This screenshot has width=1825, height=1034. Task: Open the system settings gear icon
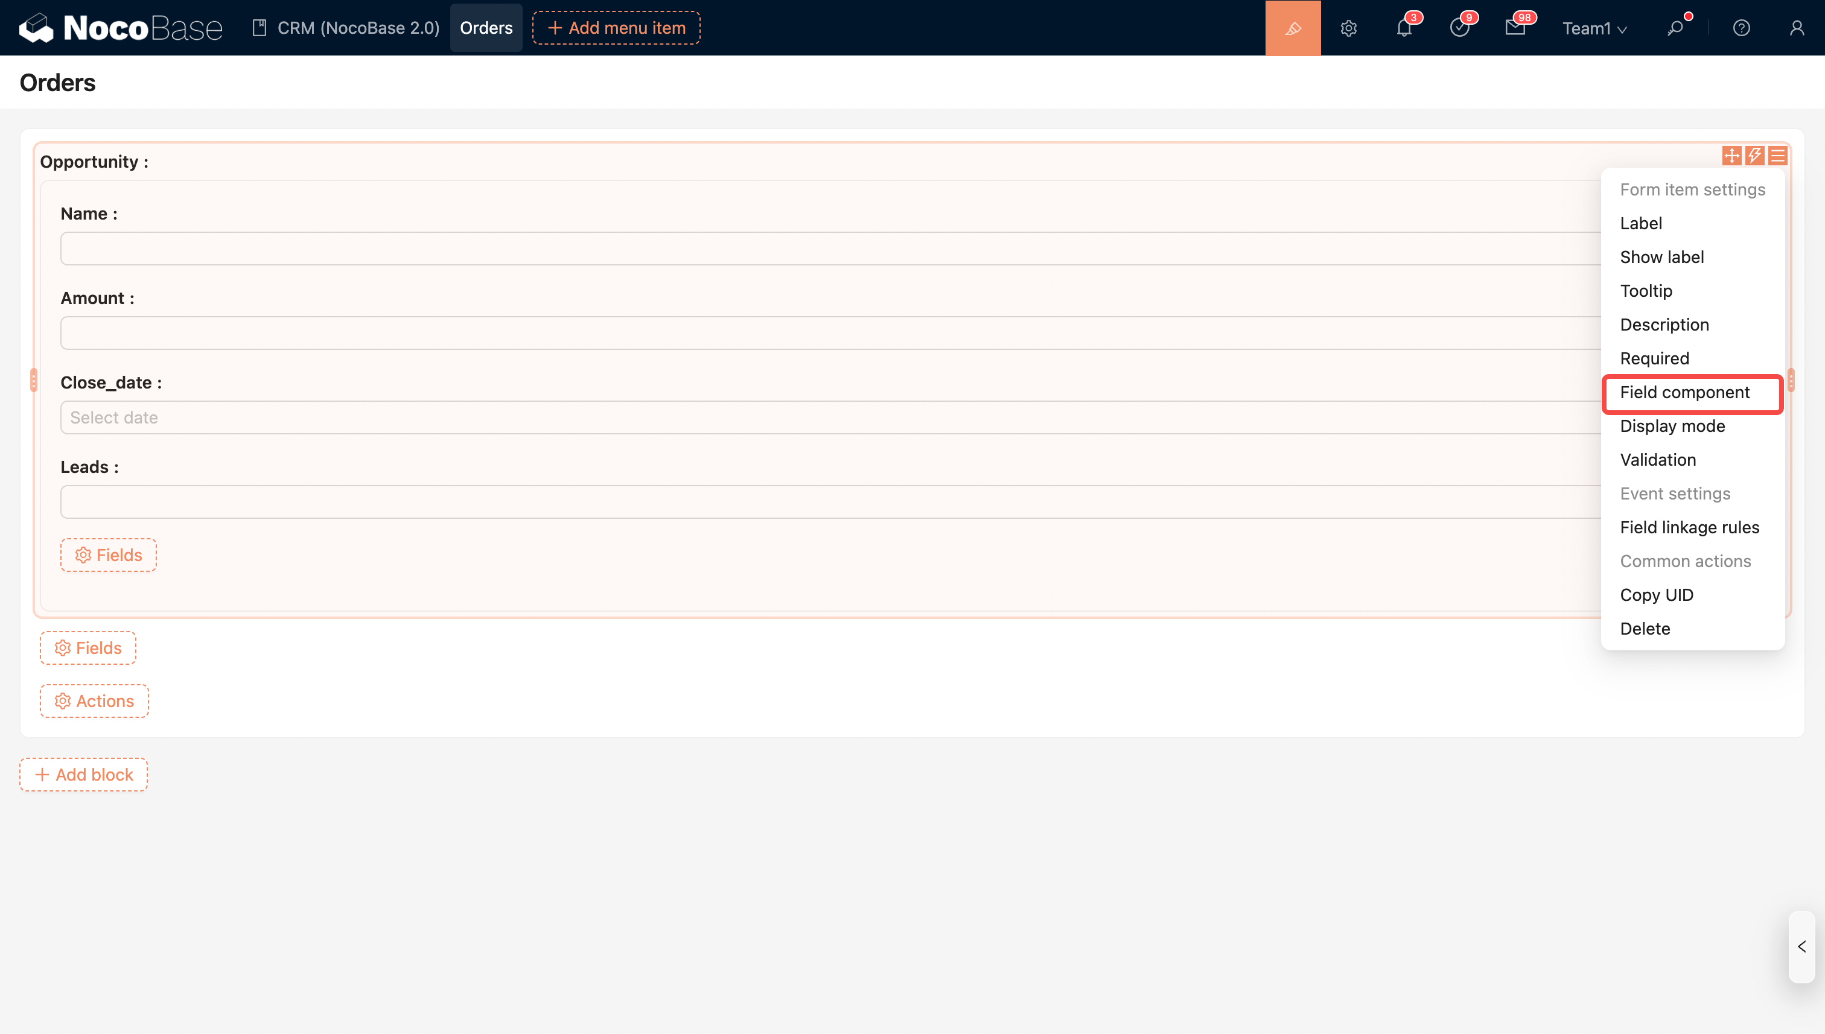(1348, 28)
